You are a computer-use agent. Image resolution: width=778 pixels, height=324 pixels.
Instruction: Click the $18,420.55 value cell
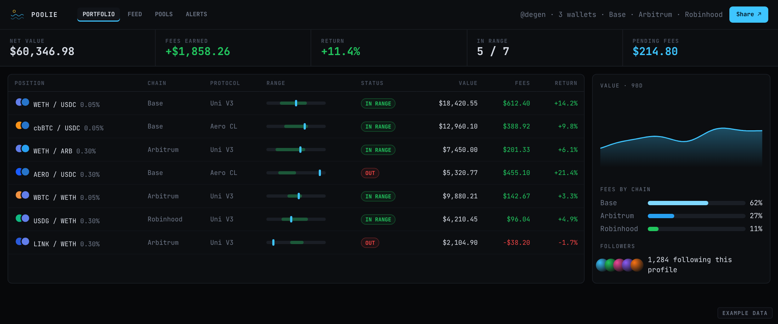tap(458, 103)
